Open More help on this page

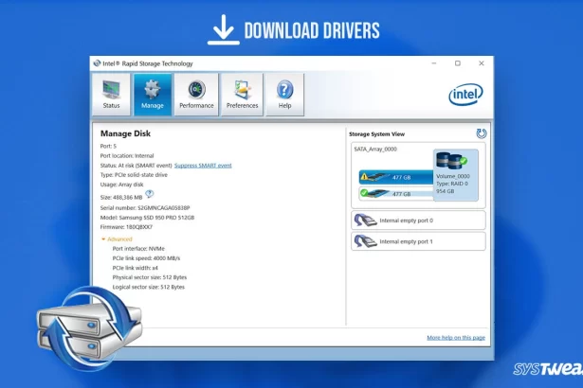click(455, 338)
